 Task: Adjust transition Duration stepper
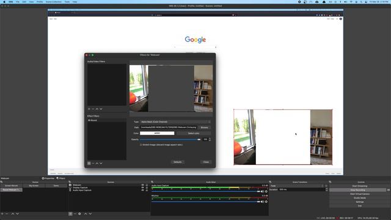[327, 189]
